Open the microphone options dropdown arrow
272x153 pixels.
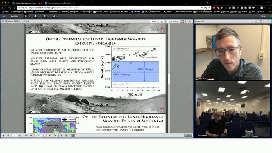coord(39,16)
